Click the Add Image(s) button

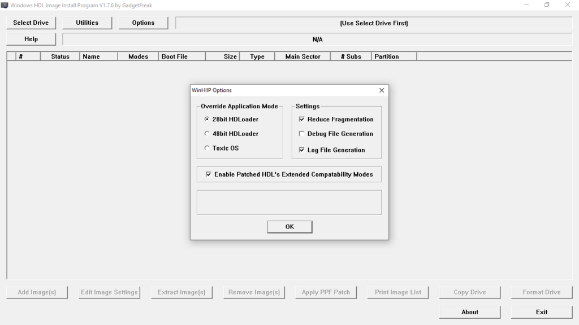[37, 292]
